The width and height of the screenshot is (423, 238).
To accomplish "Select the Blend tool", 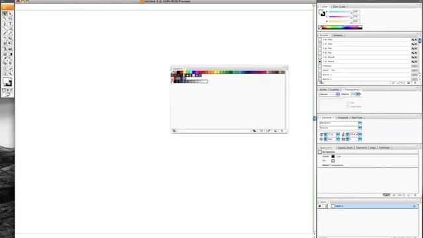I will pyautogui.click(x=11, y=59).
